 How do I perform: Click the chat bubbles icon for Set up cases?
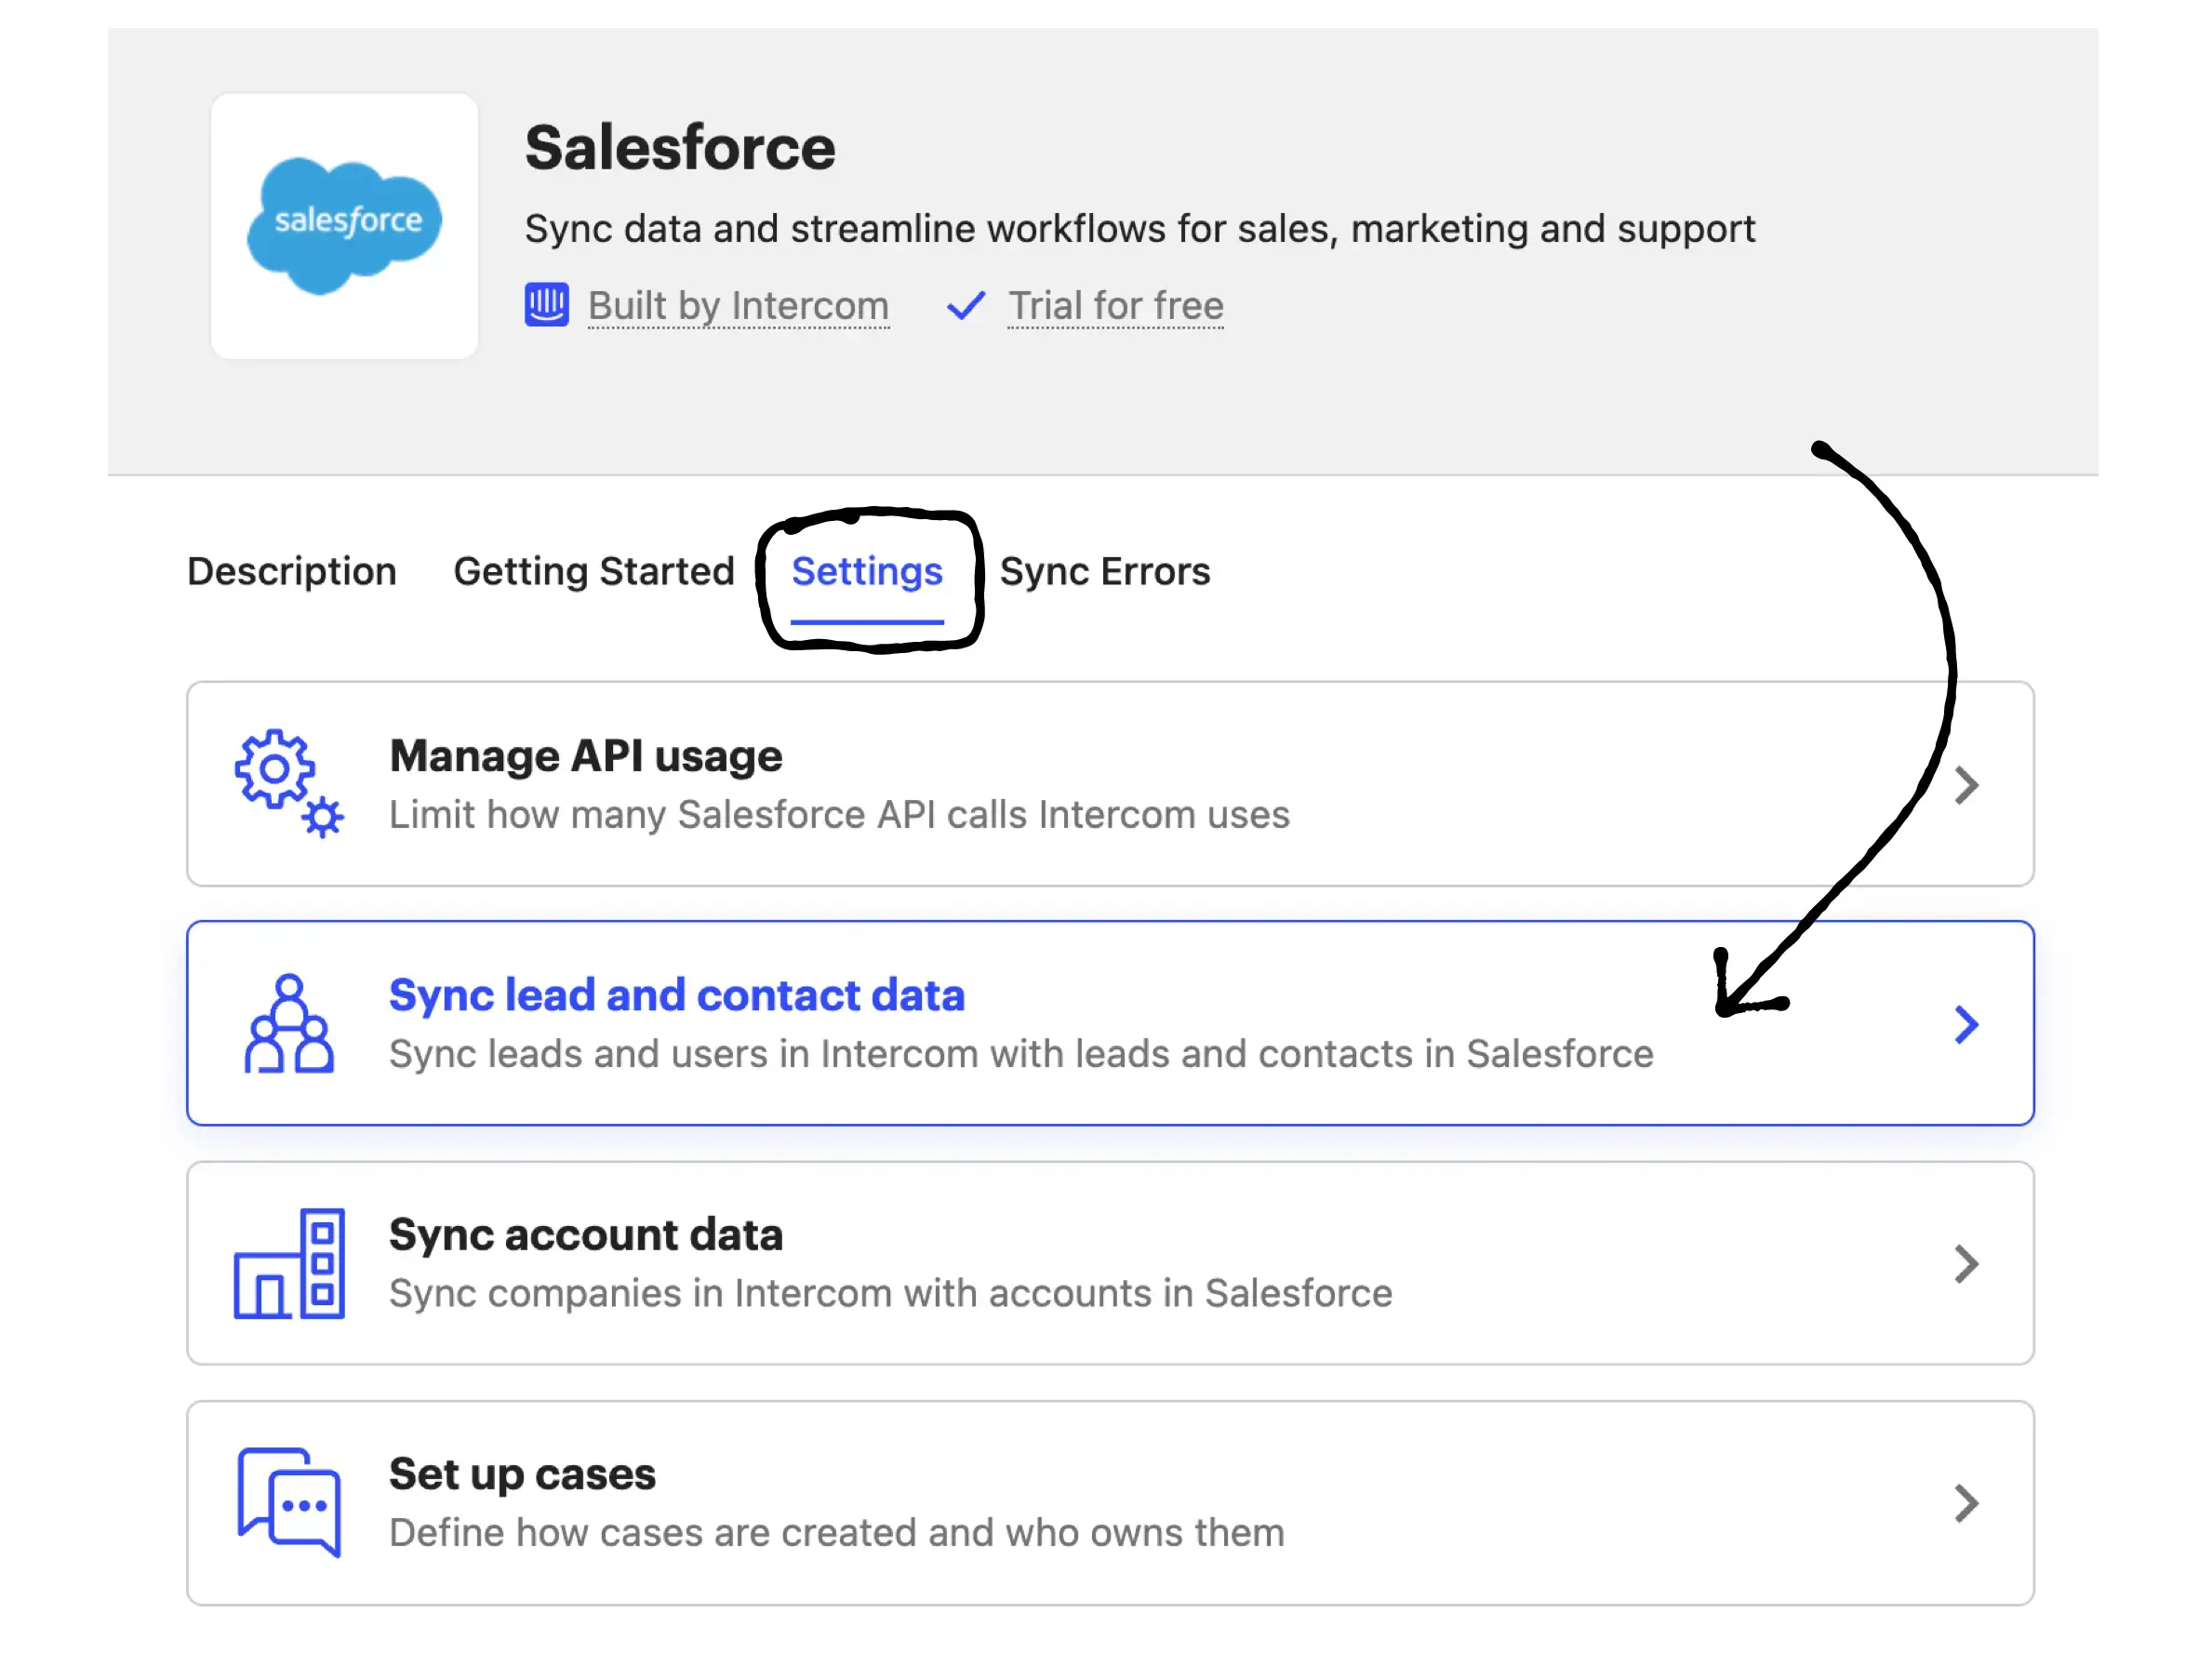click(x=288, y=1502)
